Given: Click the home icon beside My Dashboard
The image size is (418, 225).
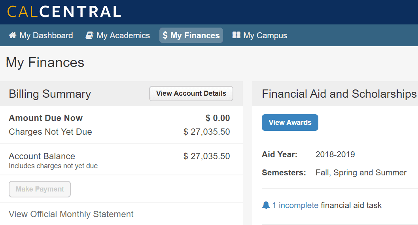Looking at the screenshot, I should pos(13,35).
